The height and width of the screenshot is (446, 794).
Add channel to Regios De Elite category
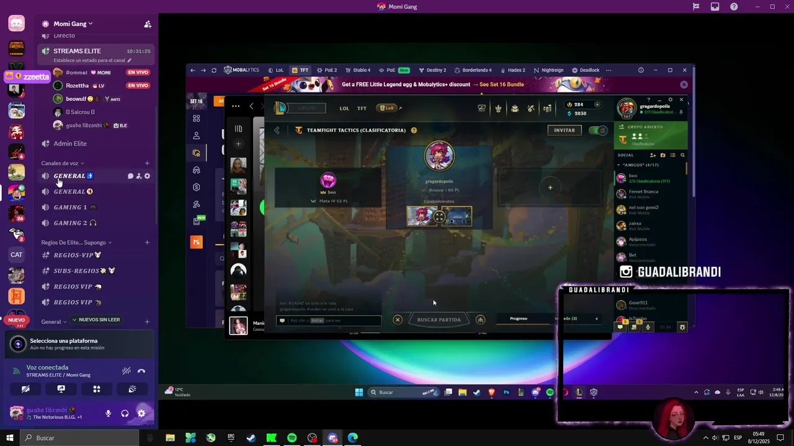[147, 242]
